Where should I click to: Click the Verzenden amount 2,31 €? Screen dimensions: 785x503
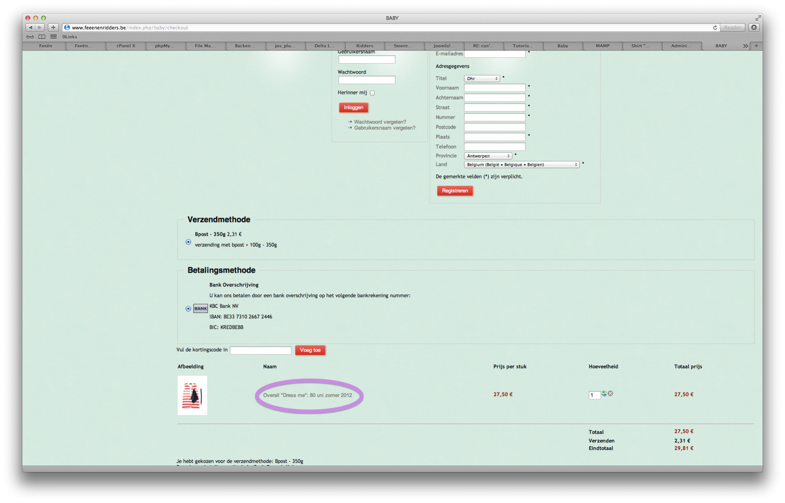click(682, 441)
